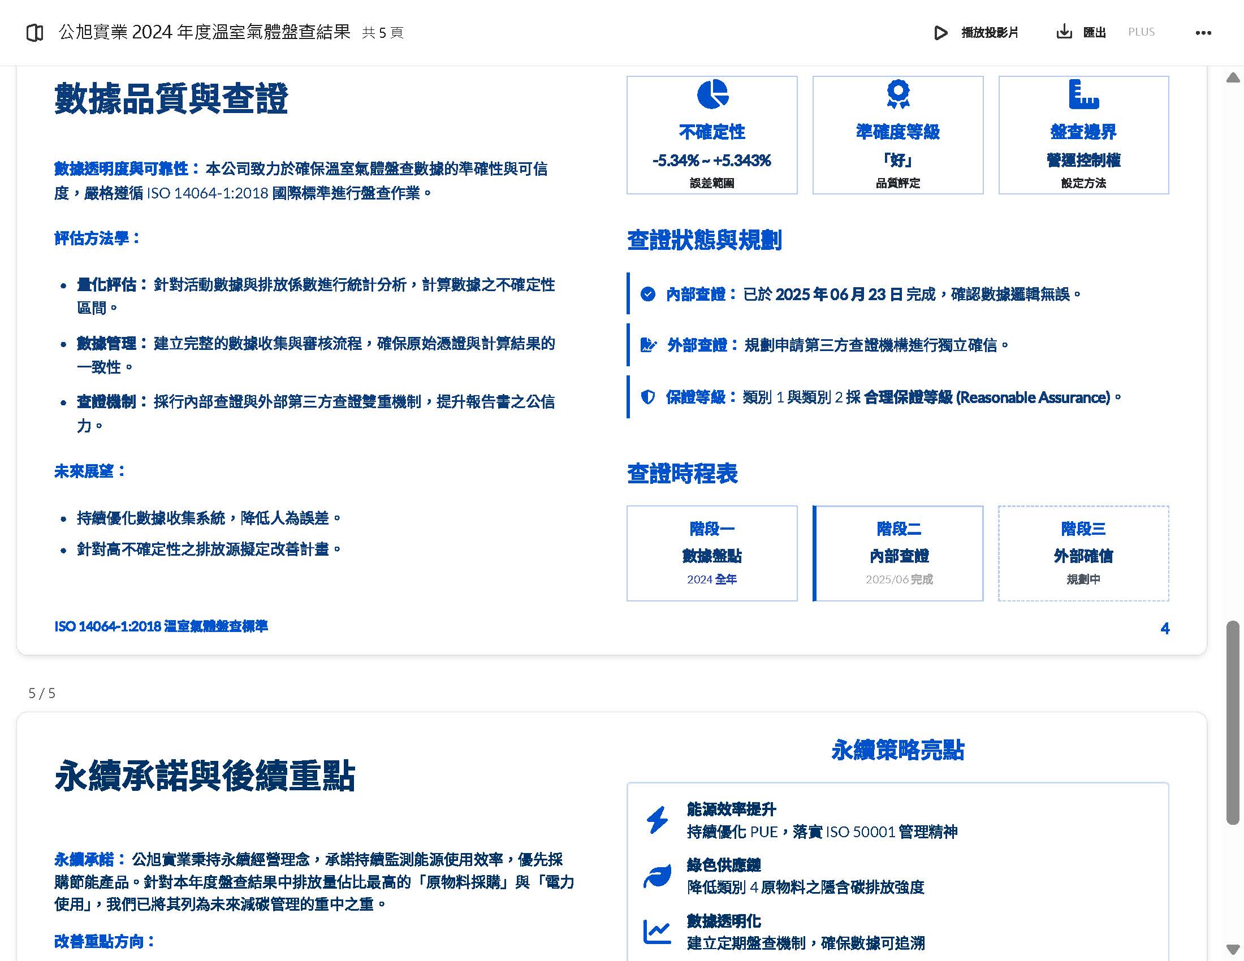Click the 播放投影片 button label
Viewport: 1244px width, 961px height.
[x=990, y=32]
